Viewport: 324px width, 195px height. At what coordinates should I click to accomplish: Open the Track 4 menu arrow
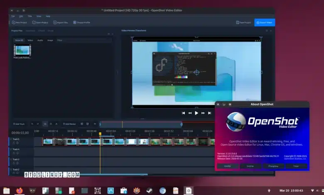pyautogui.click(x=11, y=149)
